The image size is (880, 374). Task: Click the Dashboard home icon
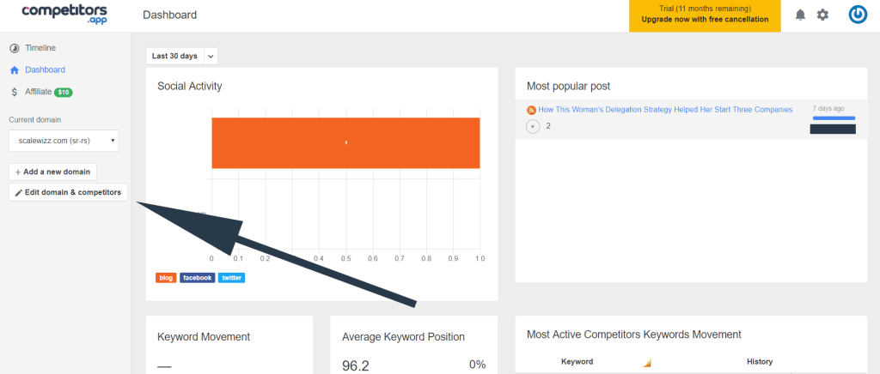click(15, 70)
